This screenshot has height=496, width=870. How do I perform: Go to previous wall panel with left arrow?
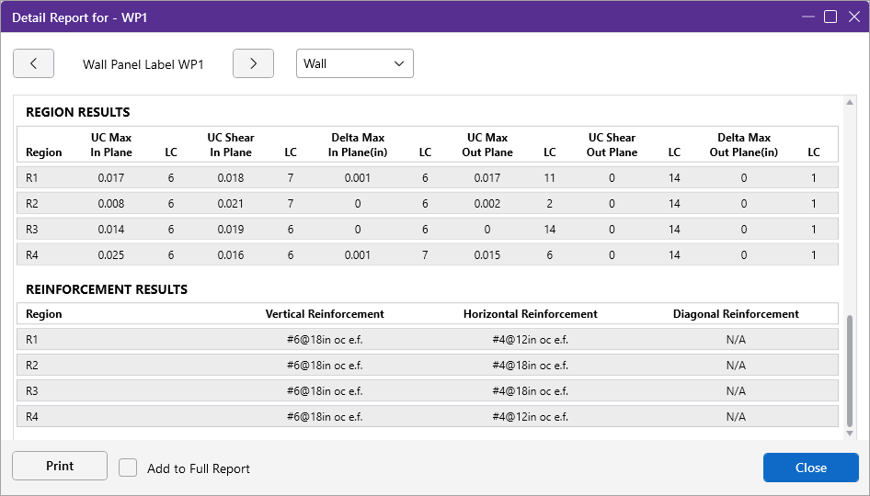point(34,64)
